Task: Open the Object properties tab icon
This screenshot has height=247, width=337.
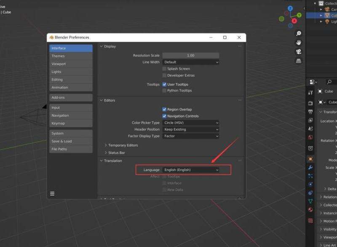Action: pos(310,159)
